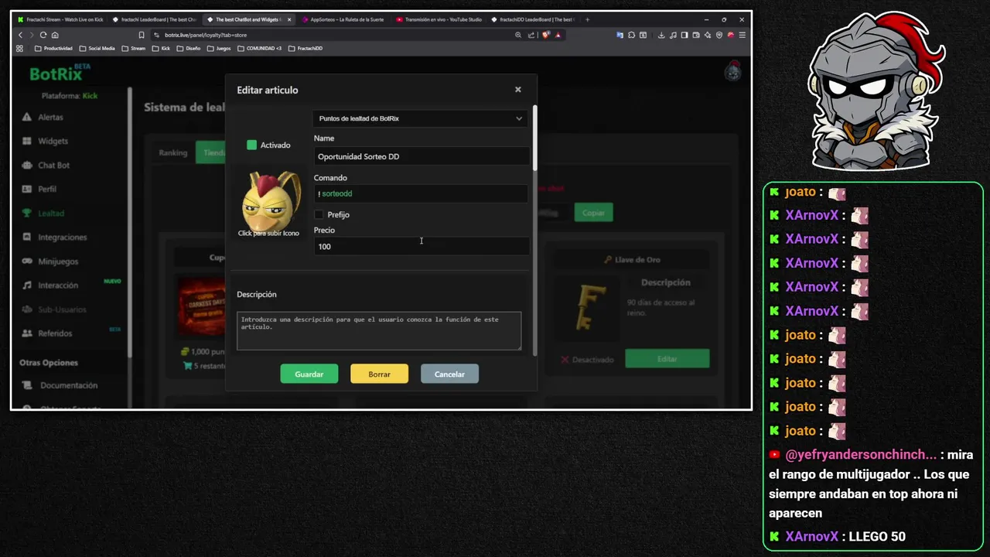990x557 pixels.
Task: Click the Name field with Oportunidad Sorteo DD
Action: point(422,156)
